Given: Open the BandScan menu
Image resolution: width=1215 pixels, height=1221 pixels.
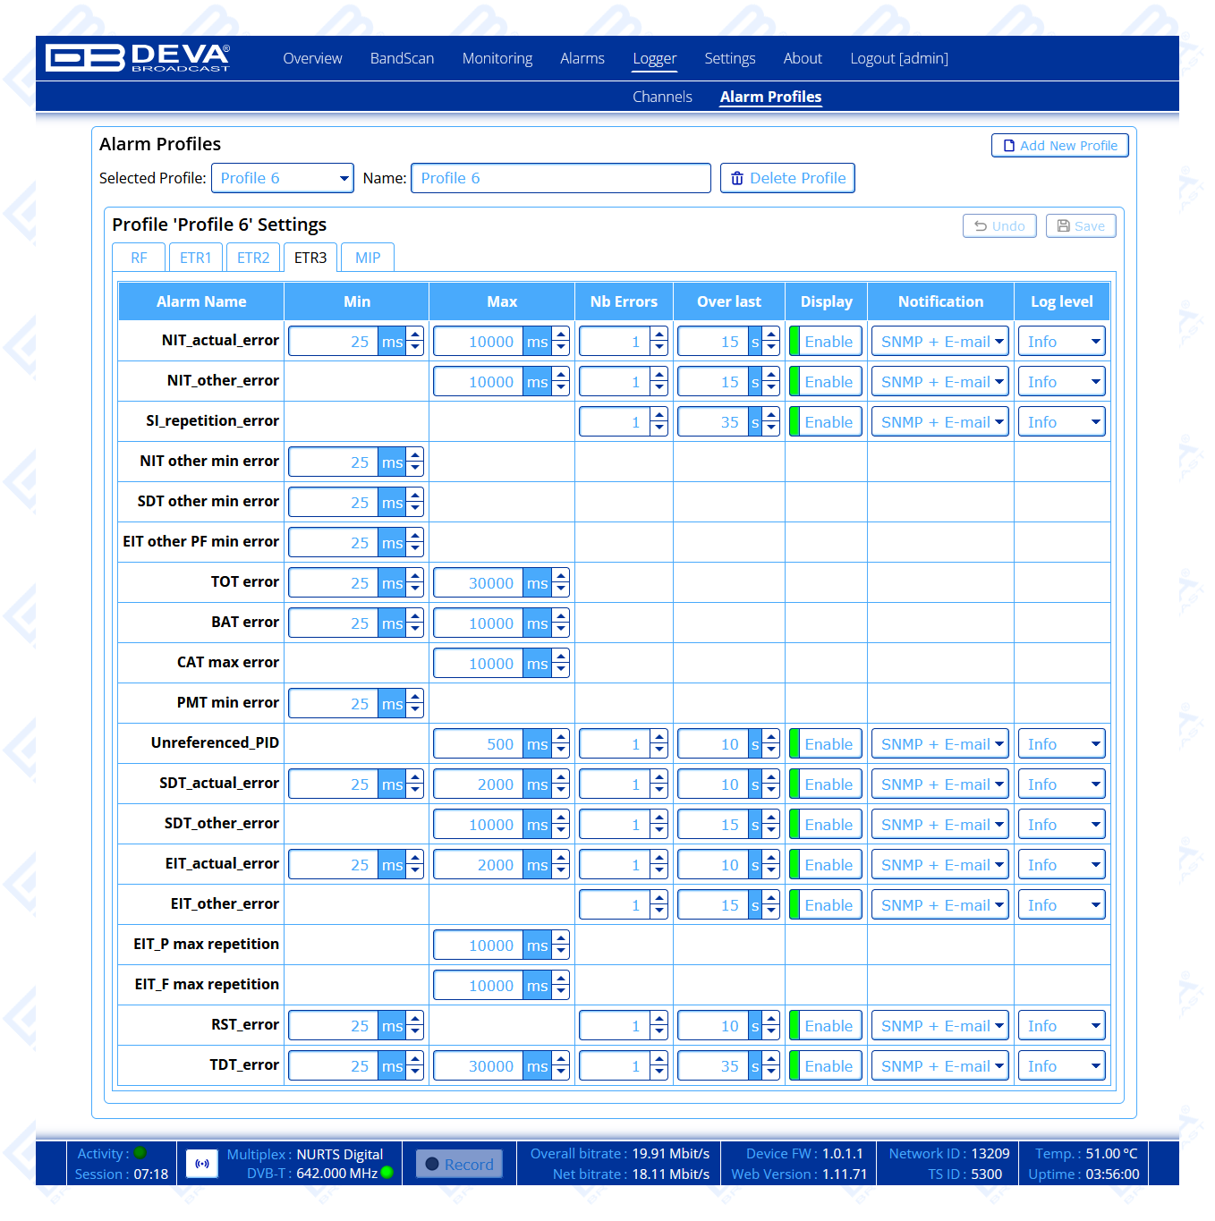Looking at the screenshot, I should click(402, 58).
